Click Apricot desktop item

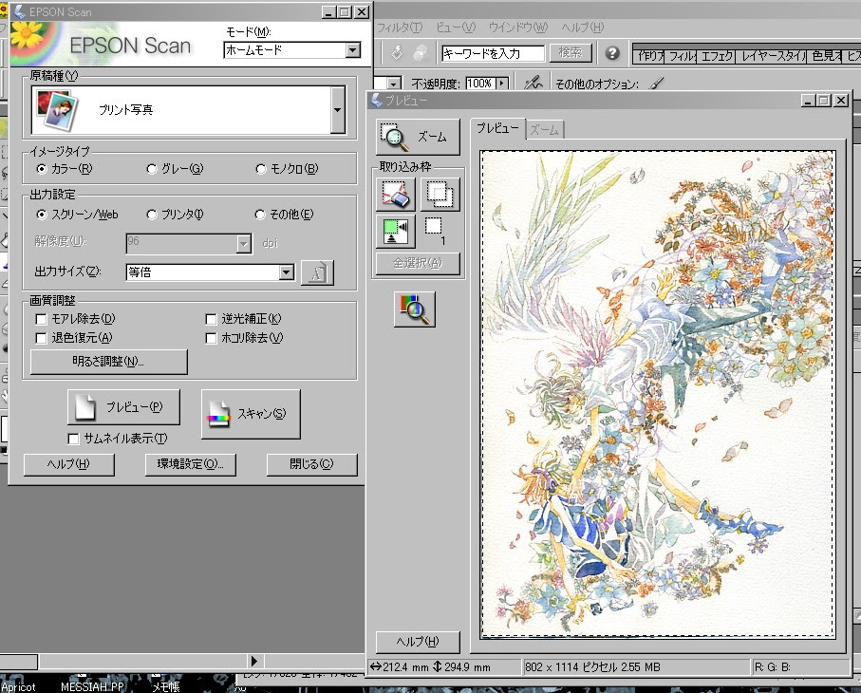click(18, 686)
